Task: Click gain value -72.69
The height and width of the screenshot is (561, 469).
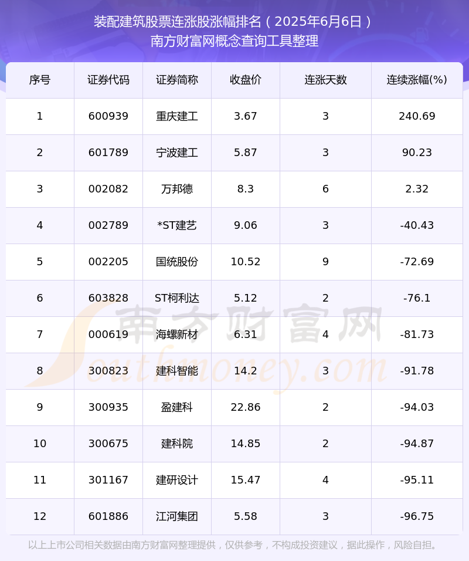Action: [417, 262]
